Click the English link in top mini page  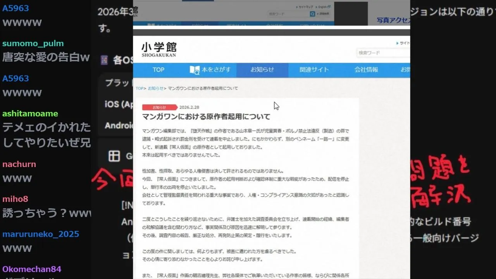click(324, 7)
